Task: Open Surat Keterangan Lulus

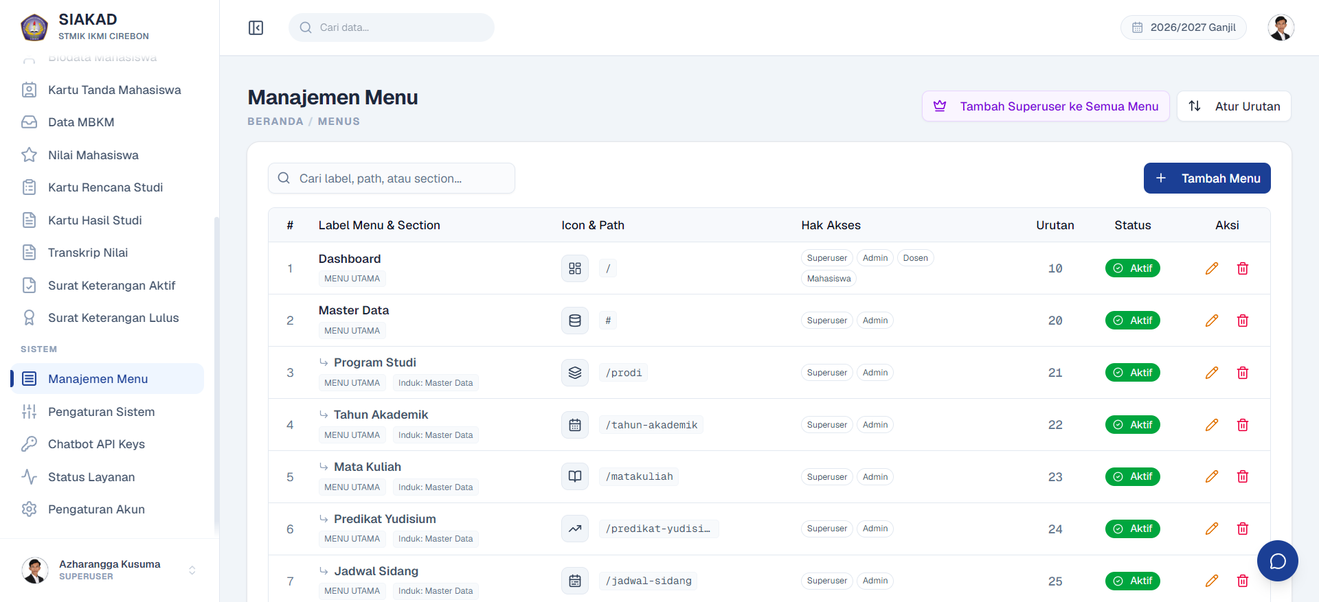Action: pos(108,318)
